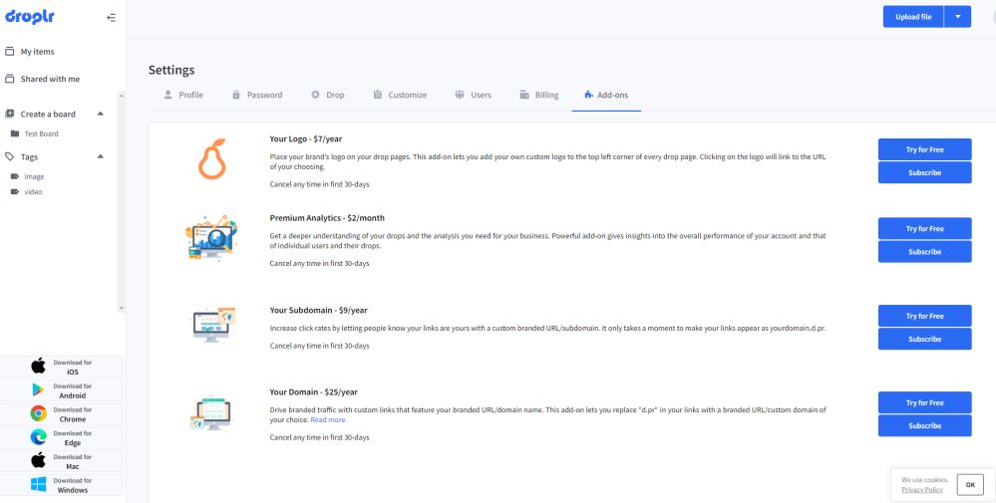Click the Your Domain - $25/year heading
The image size is (996, 503).
314,392
